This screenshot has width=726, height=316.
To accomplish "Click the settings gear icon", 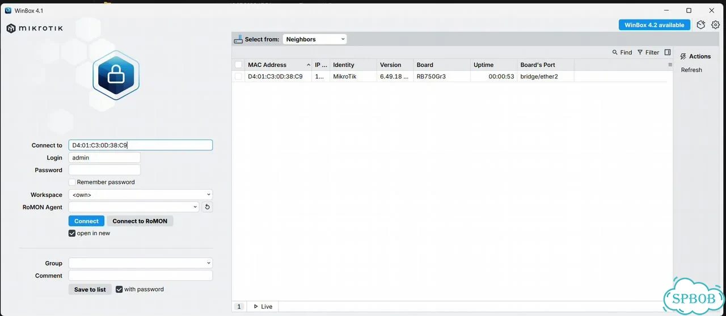I will click(x=715, y=25).
